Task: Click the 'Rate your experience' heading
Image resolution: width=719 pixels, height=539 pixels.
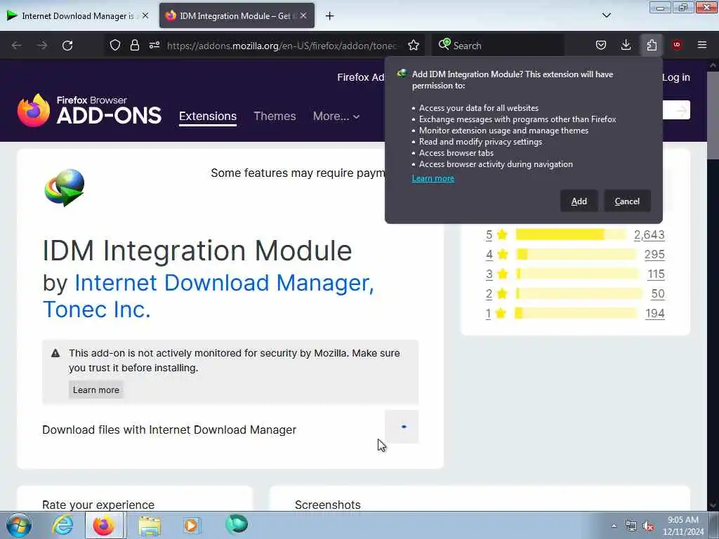Action: point(98,505)
